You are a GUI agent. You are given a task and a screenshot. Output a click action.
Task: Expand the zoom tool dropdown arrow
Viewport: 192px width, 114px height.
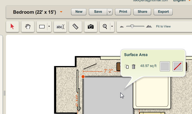(x=112, y=26)
